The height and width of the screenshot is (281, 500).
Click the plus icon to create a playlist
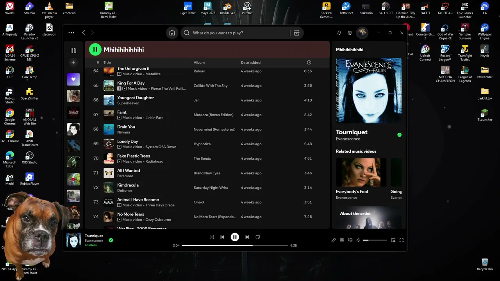(x=73, y=62)
